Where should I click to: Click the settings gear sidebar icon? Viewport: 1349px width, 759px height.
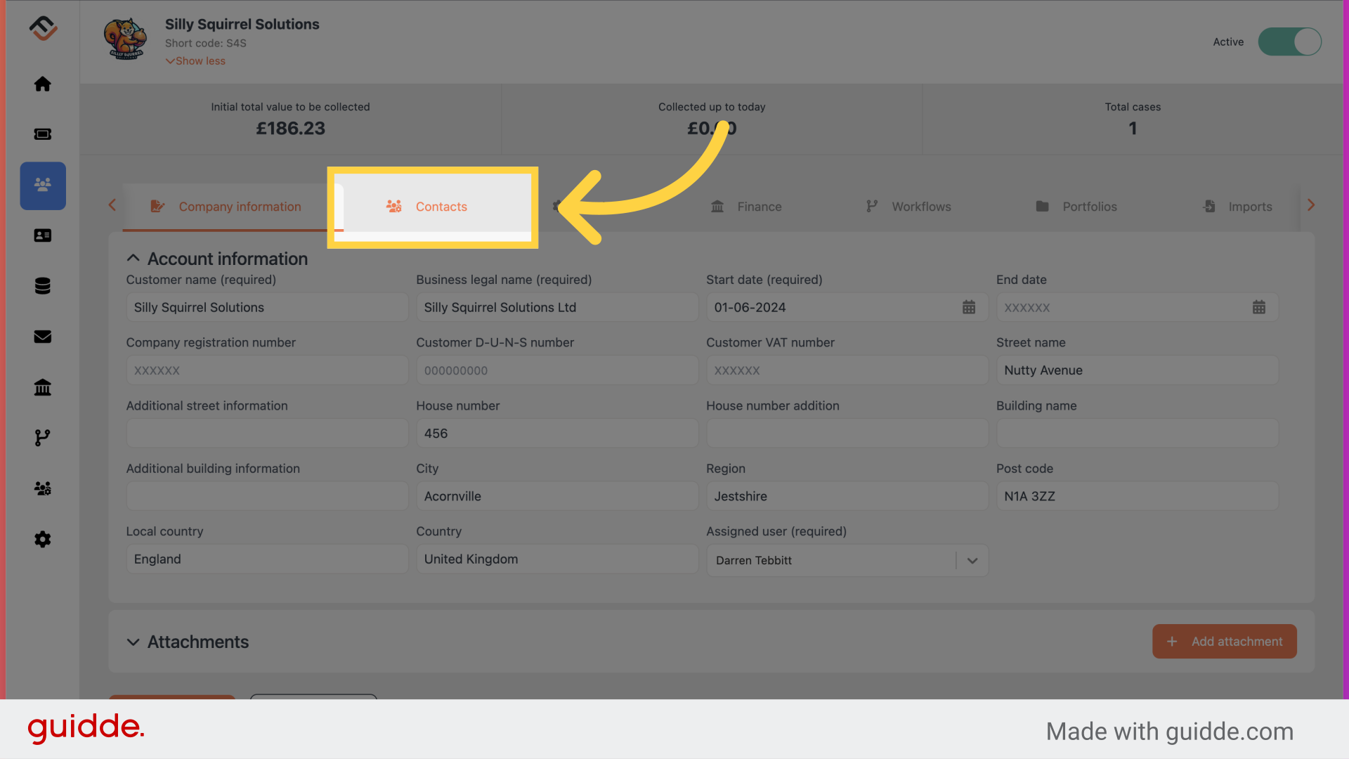tap(43, 539)
